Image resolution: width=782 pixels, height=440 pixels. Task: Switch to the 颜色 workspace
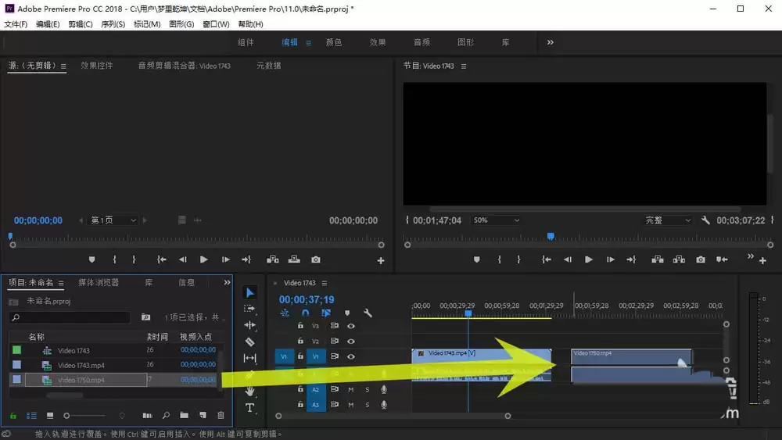pos(334,42)
